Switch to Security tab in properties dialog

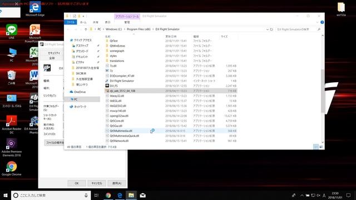(x=54, y=53)
